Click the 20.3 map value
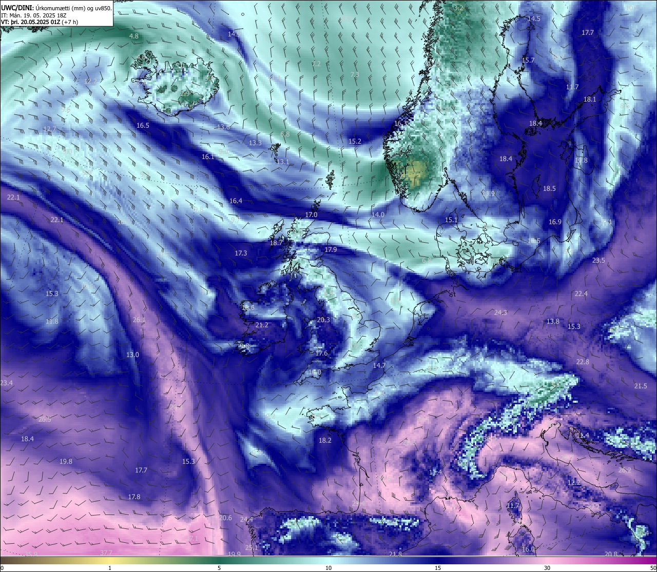Image resolution: width=657 pixels, height=572 pixels. pos(323,320)
